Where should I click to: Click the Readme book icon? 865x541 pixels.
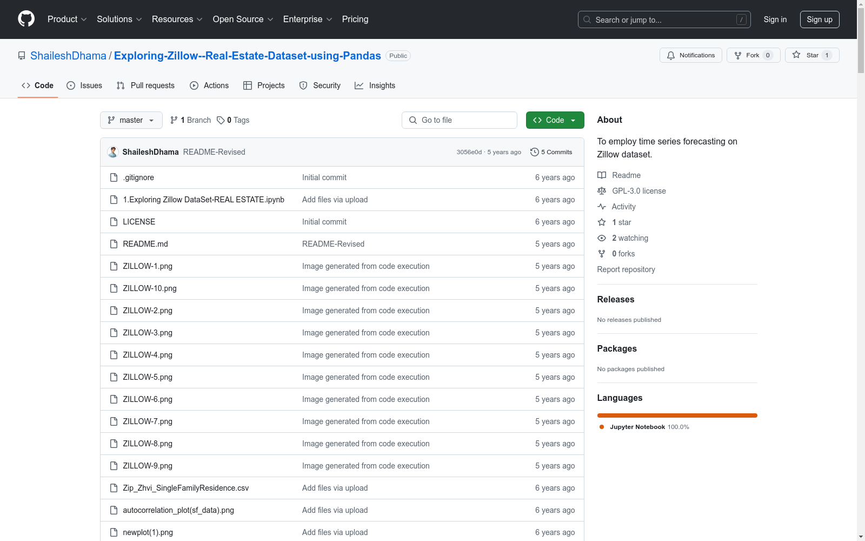pyautogui.click(x=602, y=175)
